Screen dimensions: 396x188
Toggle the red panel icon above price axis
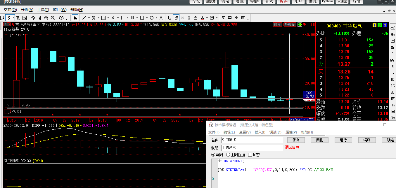pyautogui.click(x=313, y=24)
